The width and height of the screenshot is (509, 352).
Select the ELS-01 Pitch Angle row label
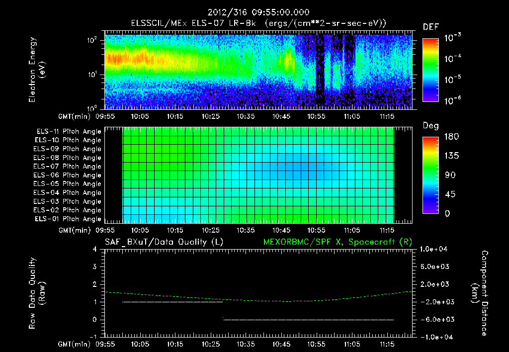(x=68, y=219)
